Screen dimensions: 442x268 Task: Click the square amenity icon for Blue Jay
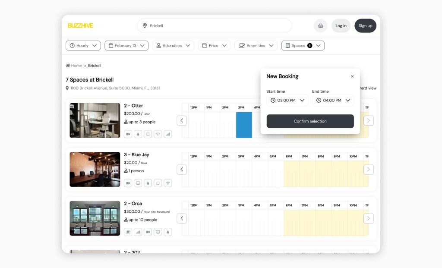coord(158,183)
